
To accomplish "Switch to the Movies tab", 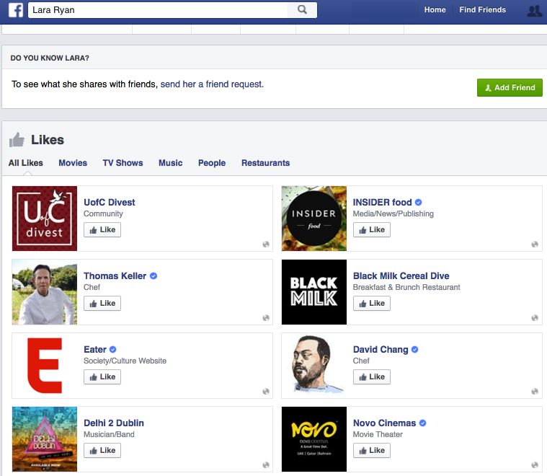I will coord(73,163).
